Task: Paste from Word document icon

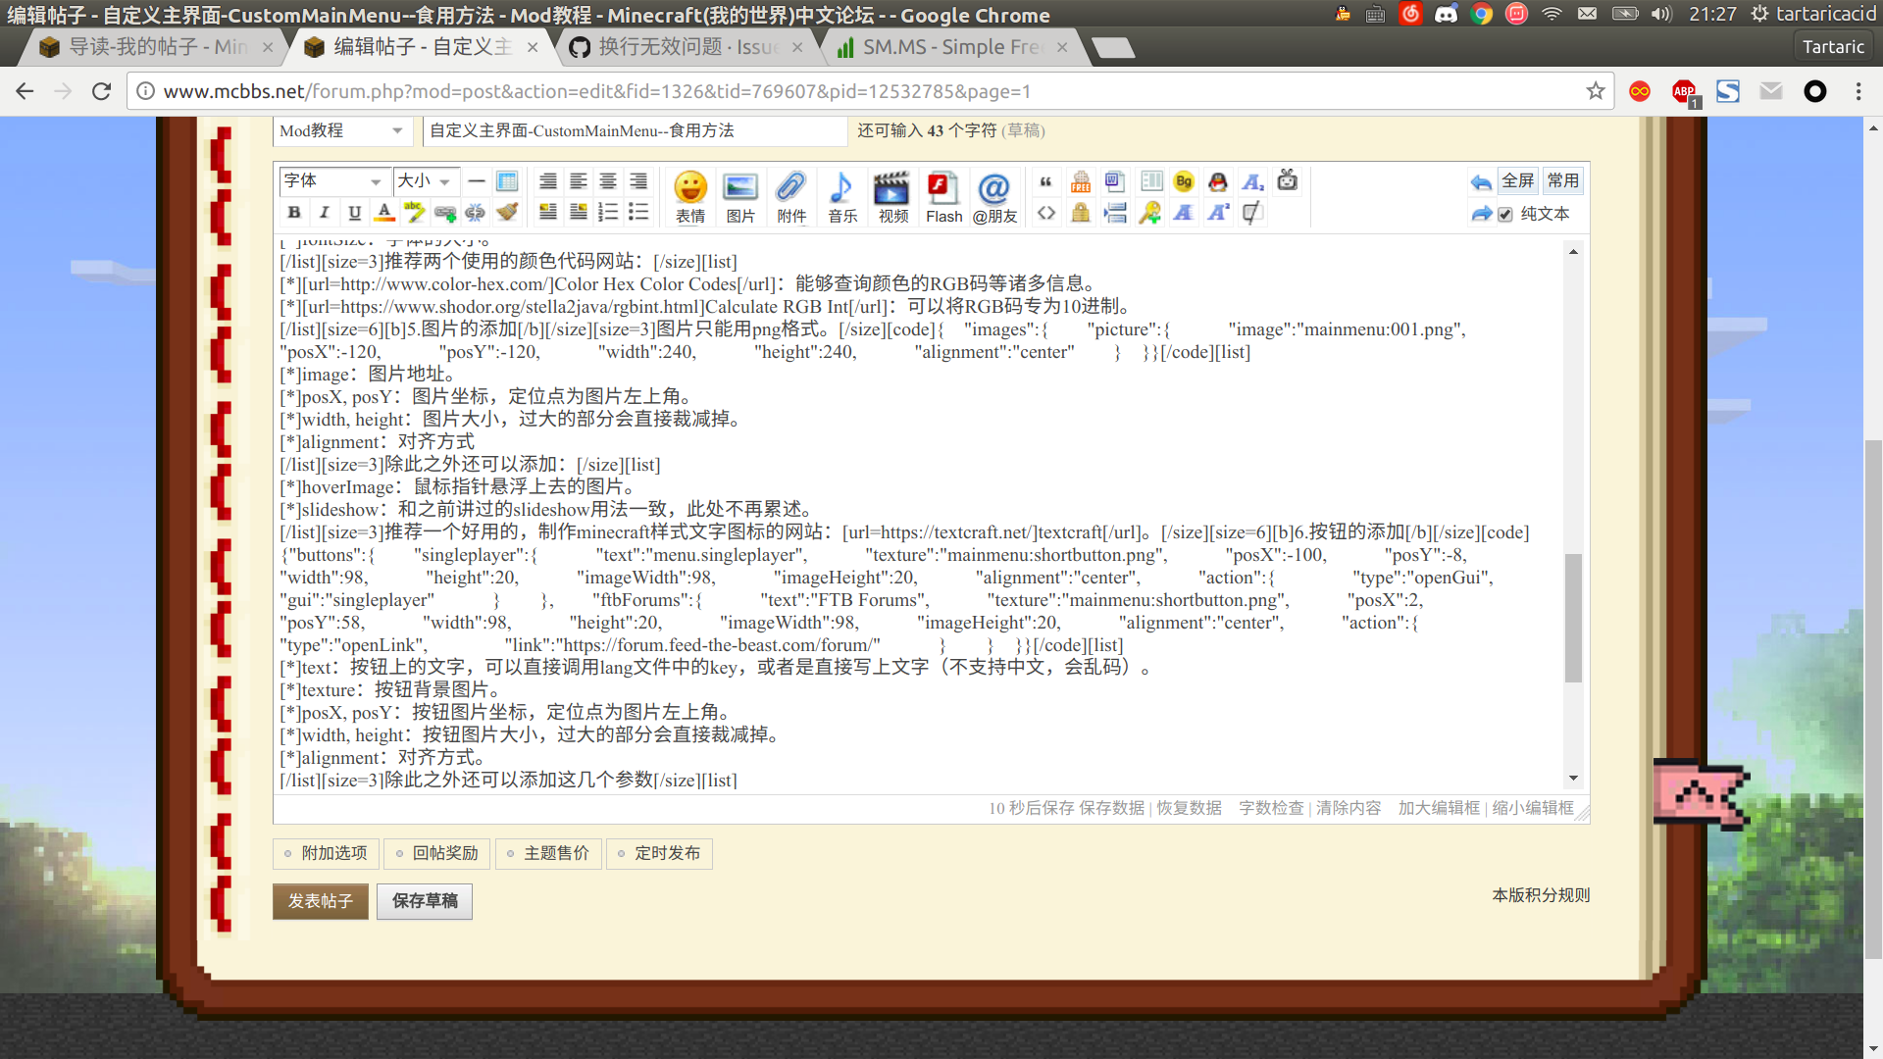Action: coord(1115,181)
